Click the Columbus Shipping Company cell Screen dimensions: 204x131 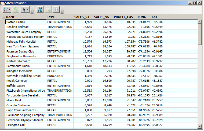[25, 115]
